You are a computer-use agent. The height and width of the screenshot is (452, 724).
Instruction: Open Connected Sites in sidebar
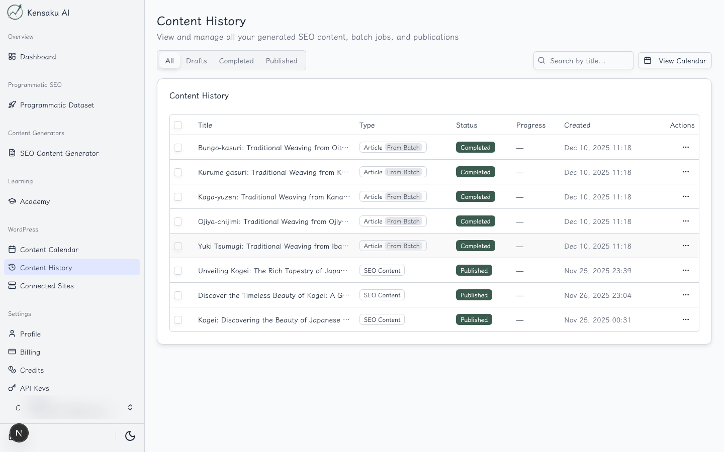coord(47,286)
